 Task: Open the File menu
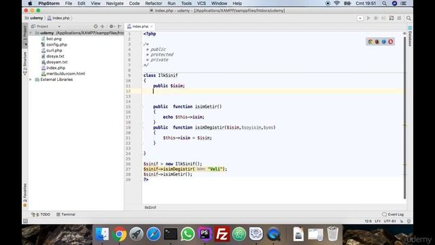click(68, 3)
